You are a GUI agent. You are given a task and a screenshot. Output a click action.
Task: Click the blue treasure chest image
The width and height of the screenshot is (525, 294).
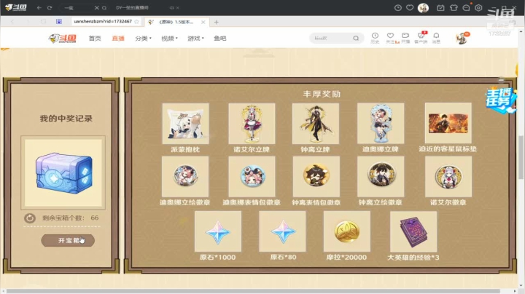click(63, 173)
